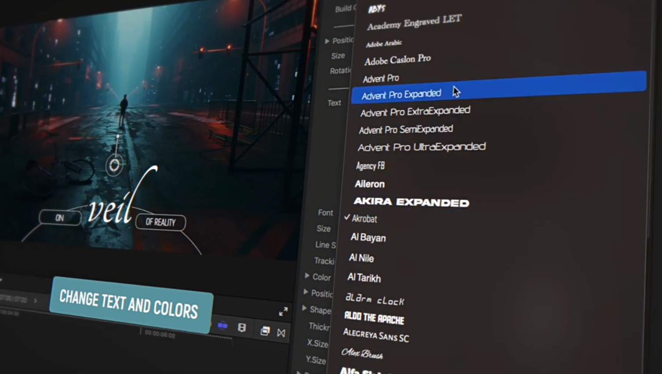Image resolution: width=662 pixels, height=374 pixels.
Task: Pick Al Bayan from font list
Action: 368,237
